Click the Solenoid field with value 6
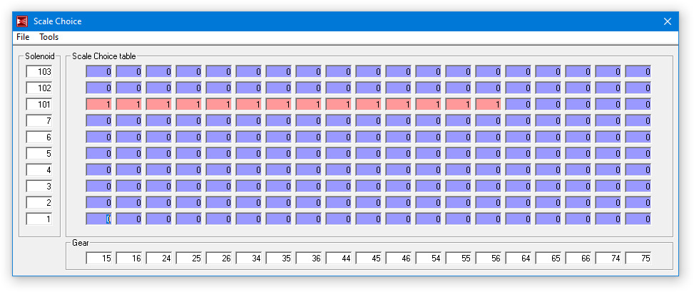694x292 pixels. coord(39,137)
